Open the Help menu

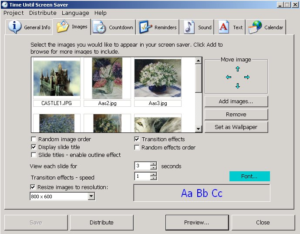click(101, 13)
